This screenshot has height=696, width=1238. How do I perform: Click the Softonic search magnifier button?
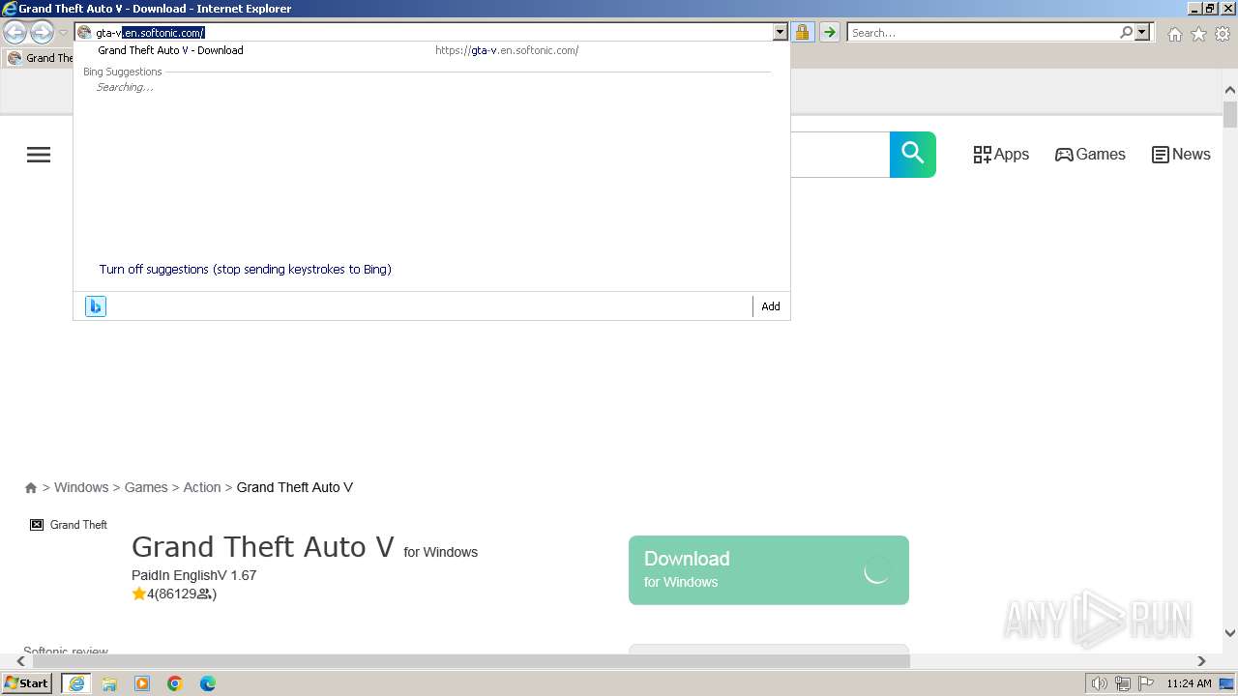point(912,154)
